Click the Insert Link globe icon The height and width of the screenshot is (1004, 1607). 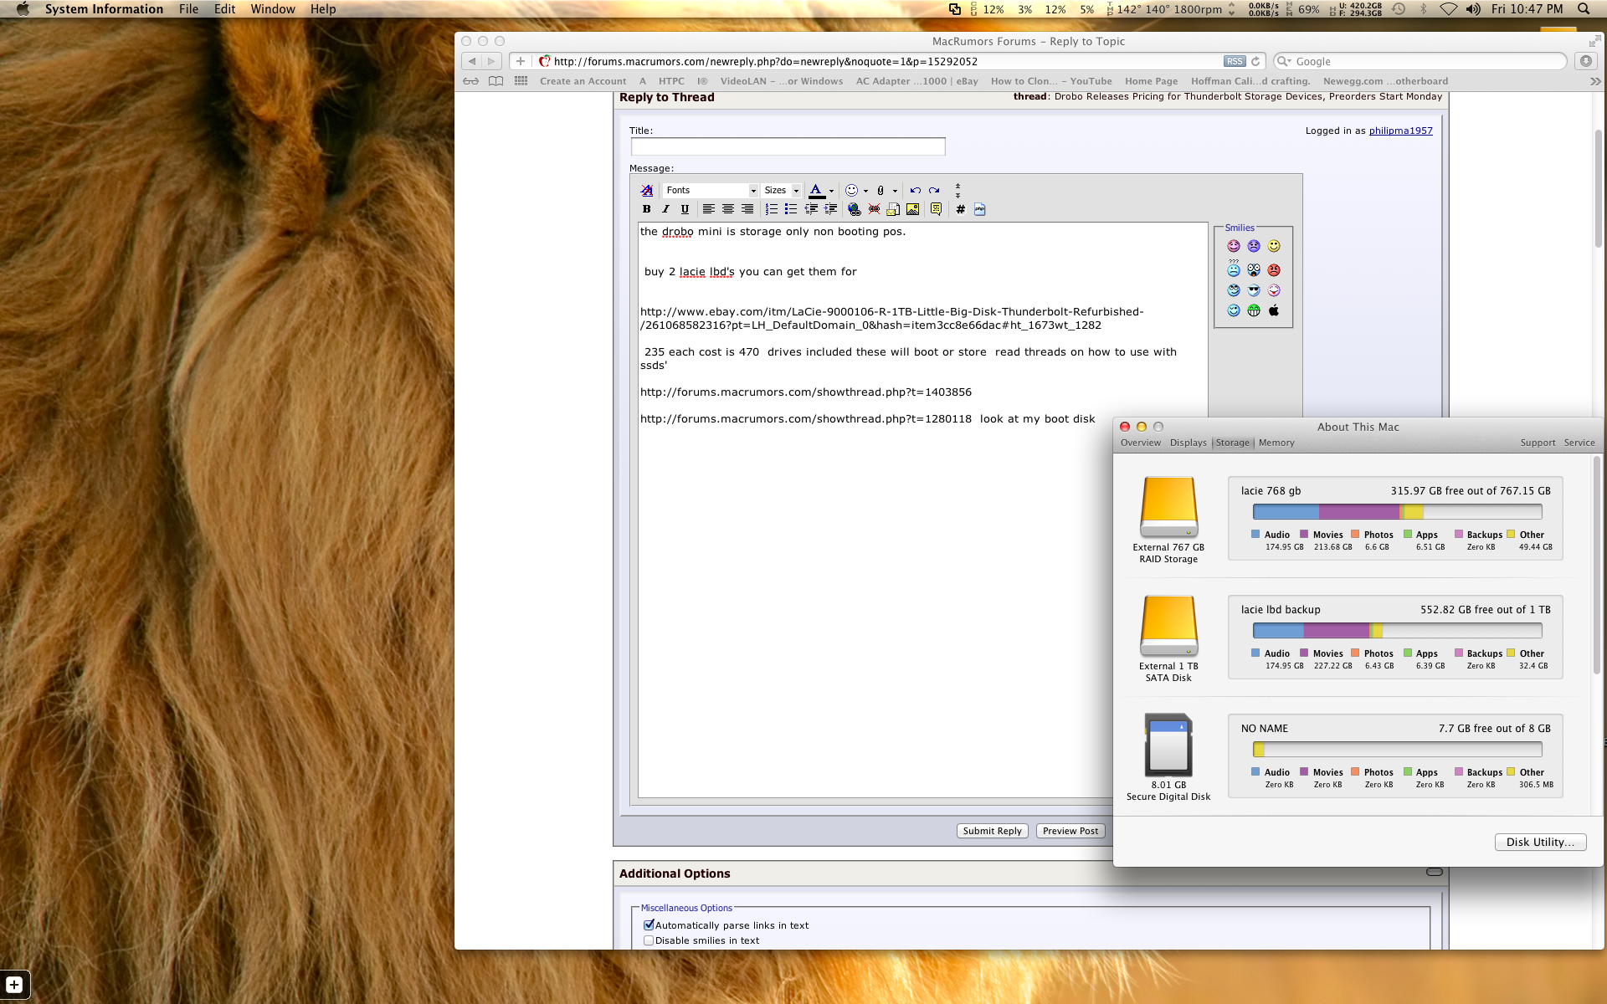854,209
